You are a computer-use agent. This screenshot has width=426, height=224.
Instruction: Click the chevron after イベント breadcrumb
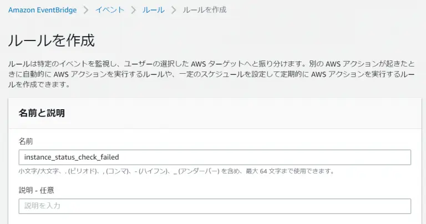click(133, 10)
